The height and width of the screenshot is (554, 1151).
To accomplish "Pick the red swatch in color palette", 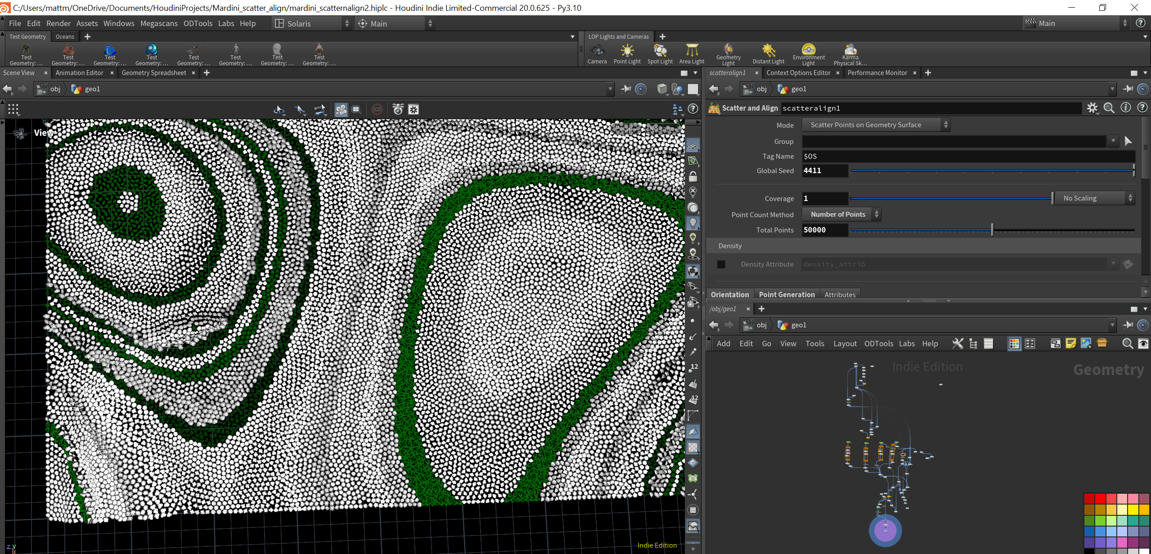I will pyautogui.click(x=1100, y=499).
